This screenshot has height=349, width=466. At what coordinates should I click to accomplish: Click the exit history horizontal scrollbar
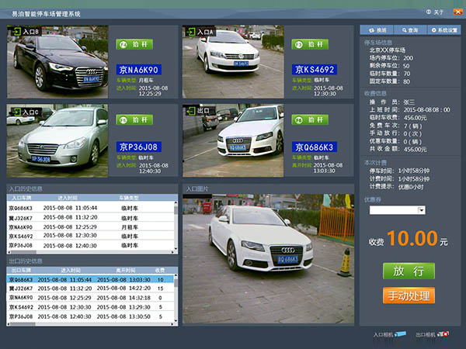click(x=90, y=324)
